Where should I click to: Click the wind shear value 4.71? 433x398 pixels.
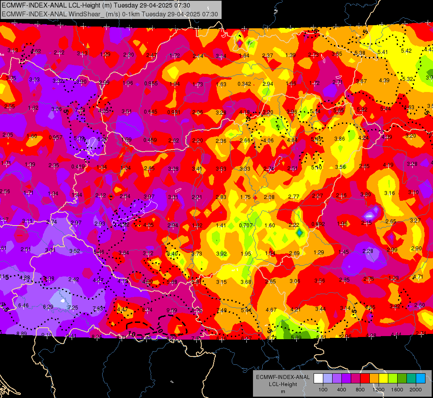point(418,277)
